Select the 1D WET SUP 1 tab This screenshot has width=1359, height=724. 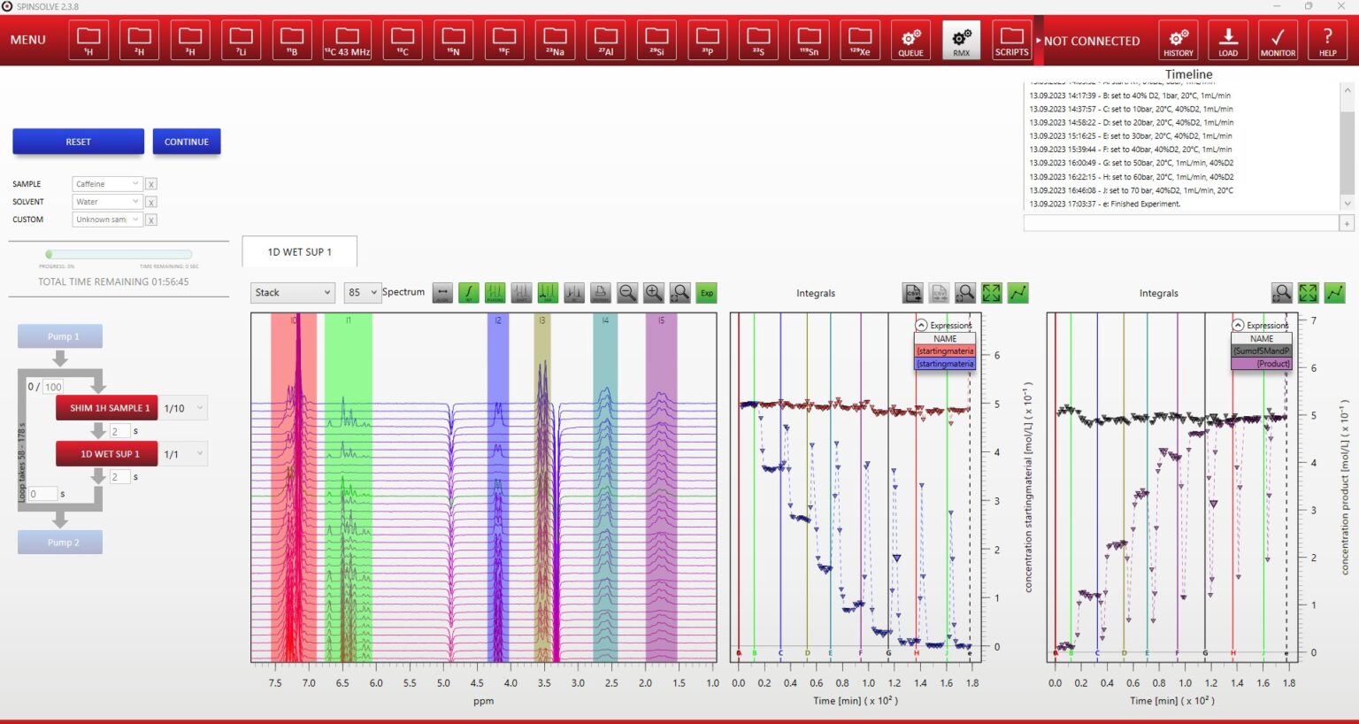pos(299,252)
